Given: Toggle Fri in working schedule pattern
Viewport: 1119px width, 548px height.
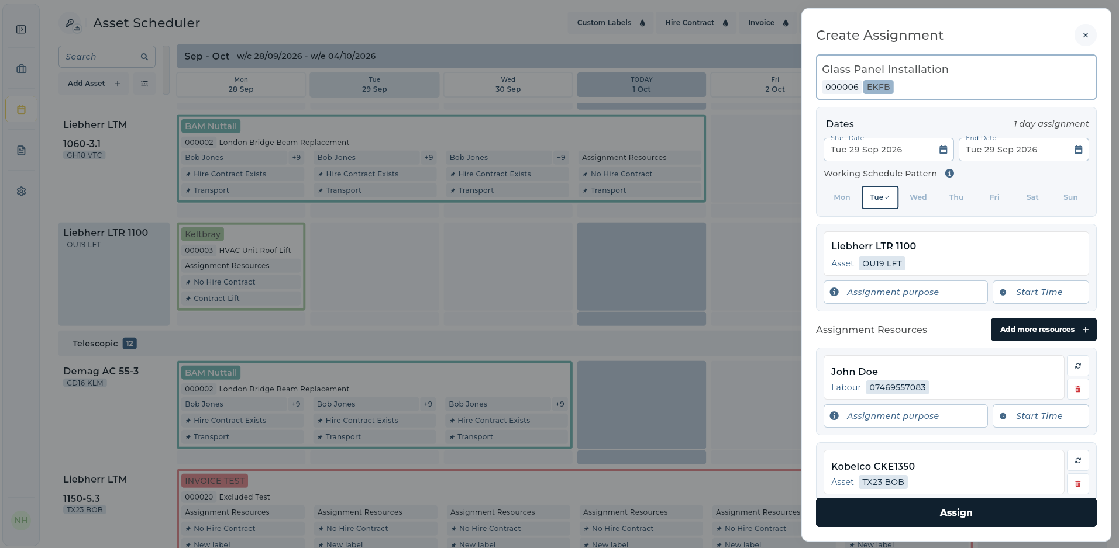Looking at the screenshot, I should [994, 197].
